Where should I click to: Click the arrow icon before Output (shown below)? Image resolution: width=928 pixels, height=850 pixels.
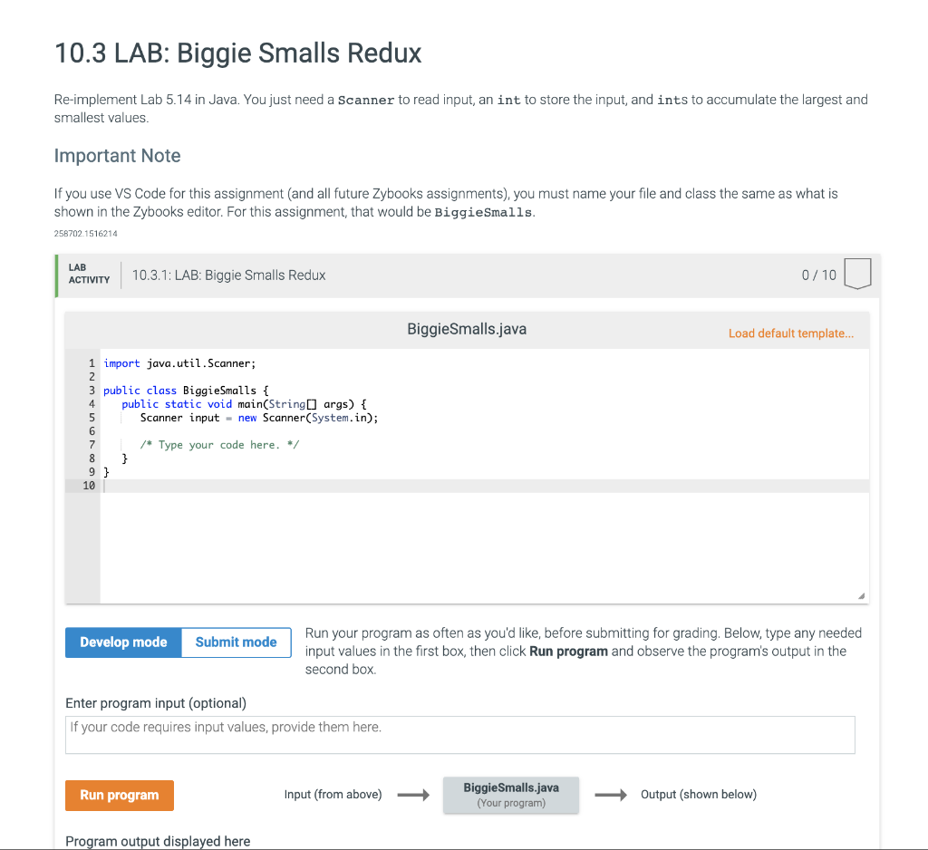pyautogui.click(x=611, y=794)
